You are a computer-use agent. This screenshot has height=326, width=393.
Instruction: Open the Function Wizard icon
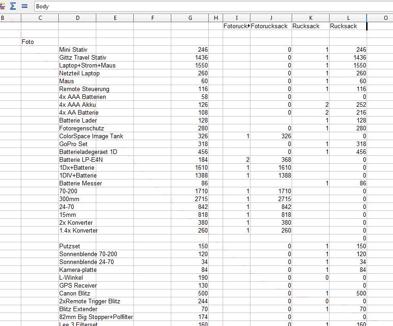(x=3, y=6)
